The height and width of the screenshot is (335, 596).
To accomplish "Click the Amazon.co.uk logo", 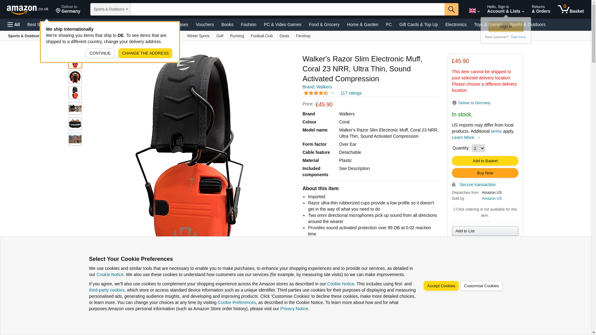I will click(28, 9).
